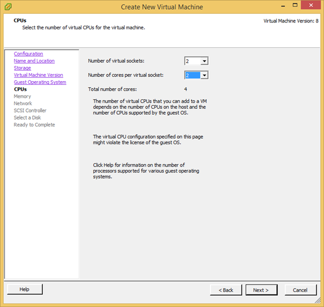Viewport: 324px width, 307px height.
Task: Click the Number of cores per virtual socket label
Action: point(126,75)
